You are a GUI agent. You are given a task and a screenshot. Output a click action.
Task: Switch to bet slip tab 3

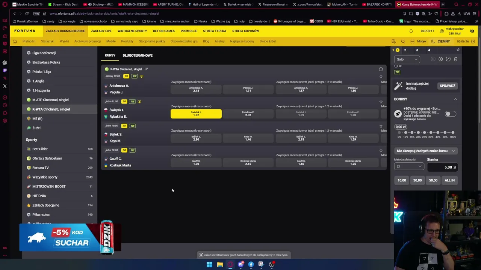click(x=417, y=50)
